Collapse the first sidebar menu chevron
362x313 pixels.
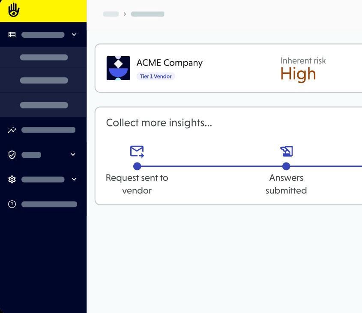click(x=74, y=35)
